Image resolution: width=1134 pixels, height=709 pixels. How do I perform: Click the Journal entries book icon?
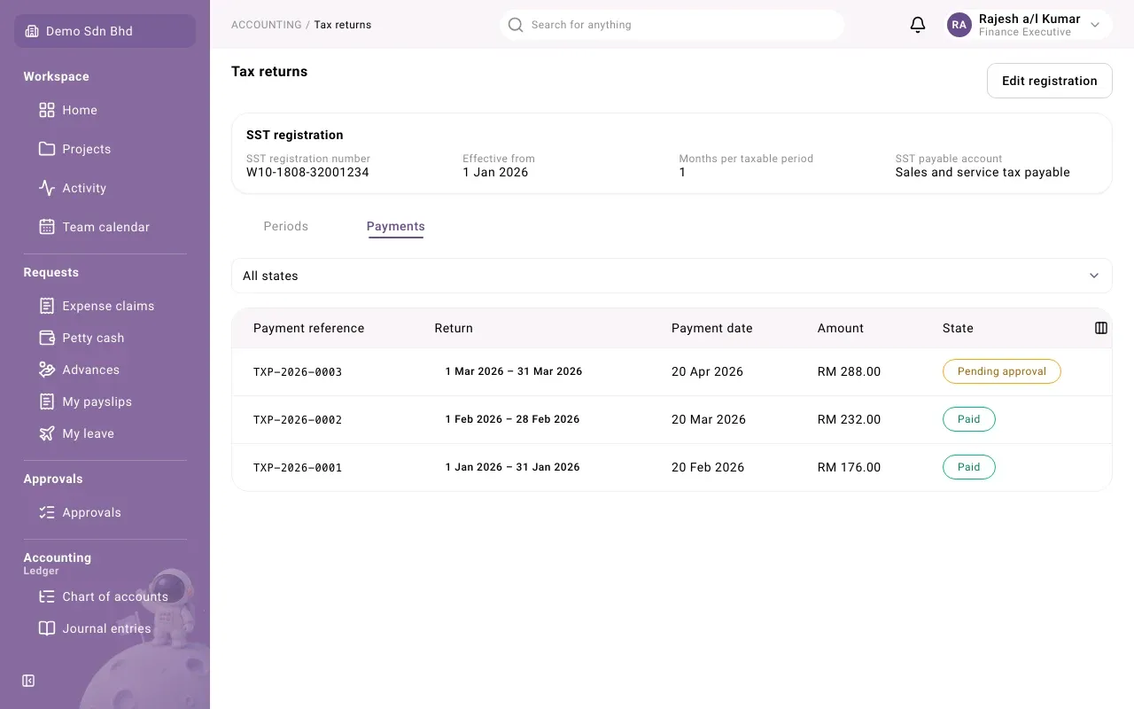coord(47,628)
